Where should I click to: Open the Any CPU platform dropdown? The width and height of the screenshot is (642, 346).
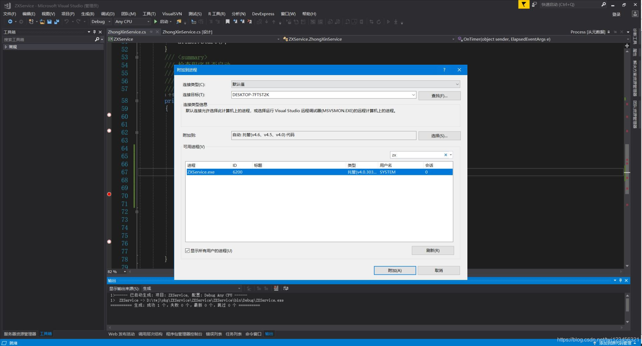(132, 22)
